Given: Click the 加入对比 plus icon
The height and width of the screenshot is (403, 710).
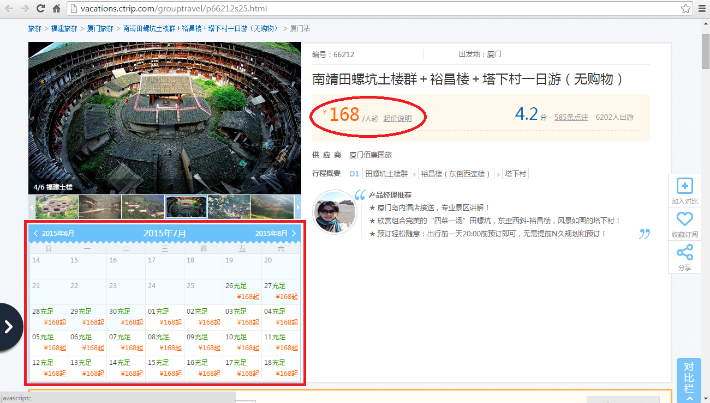Looking at the screenshot, I should pos(685,186).
